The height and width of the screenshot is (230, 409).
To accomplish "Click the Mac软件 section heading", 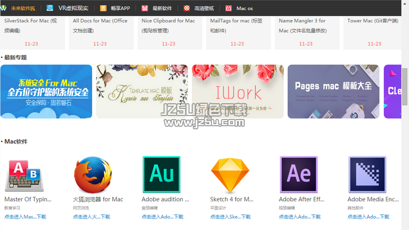I will click(x=16, y=142).
